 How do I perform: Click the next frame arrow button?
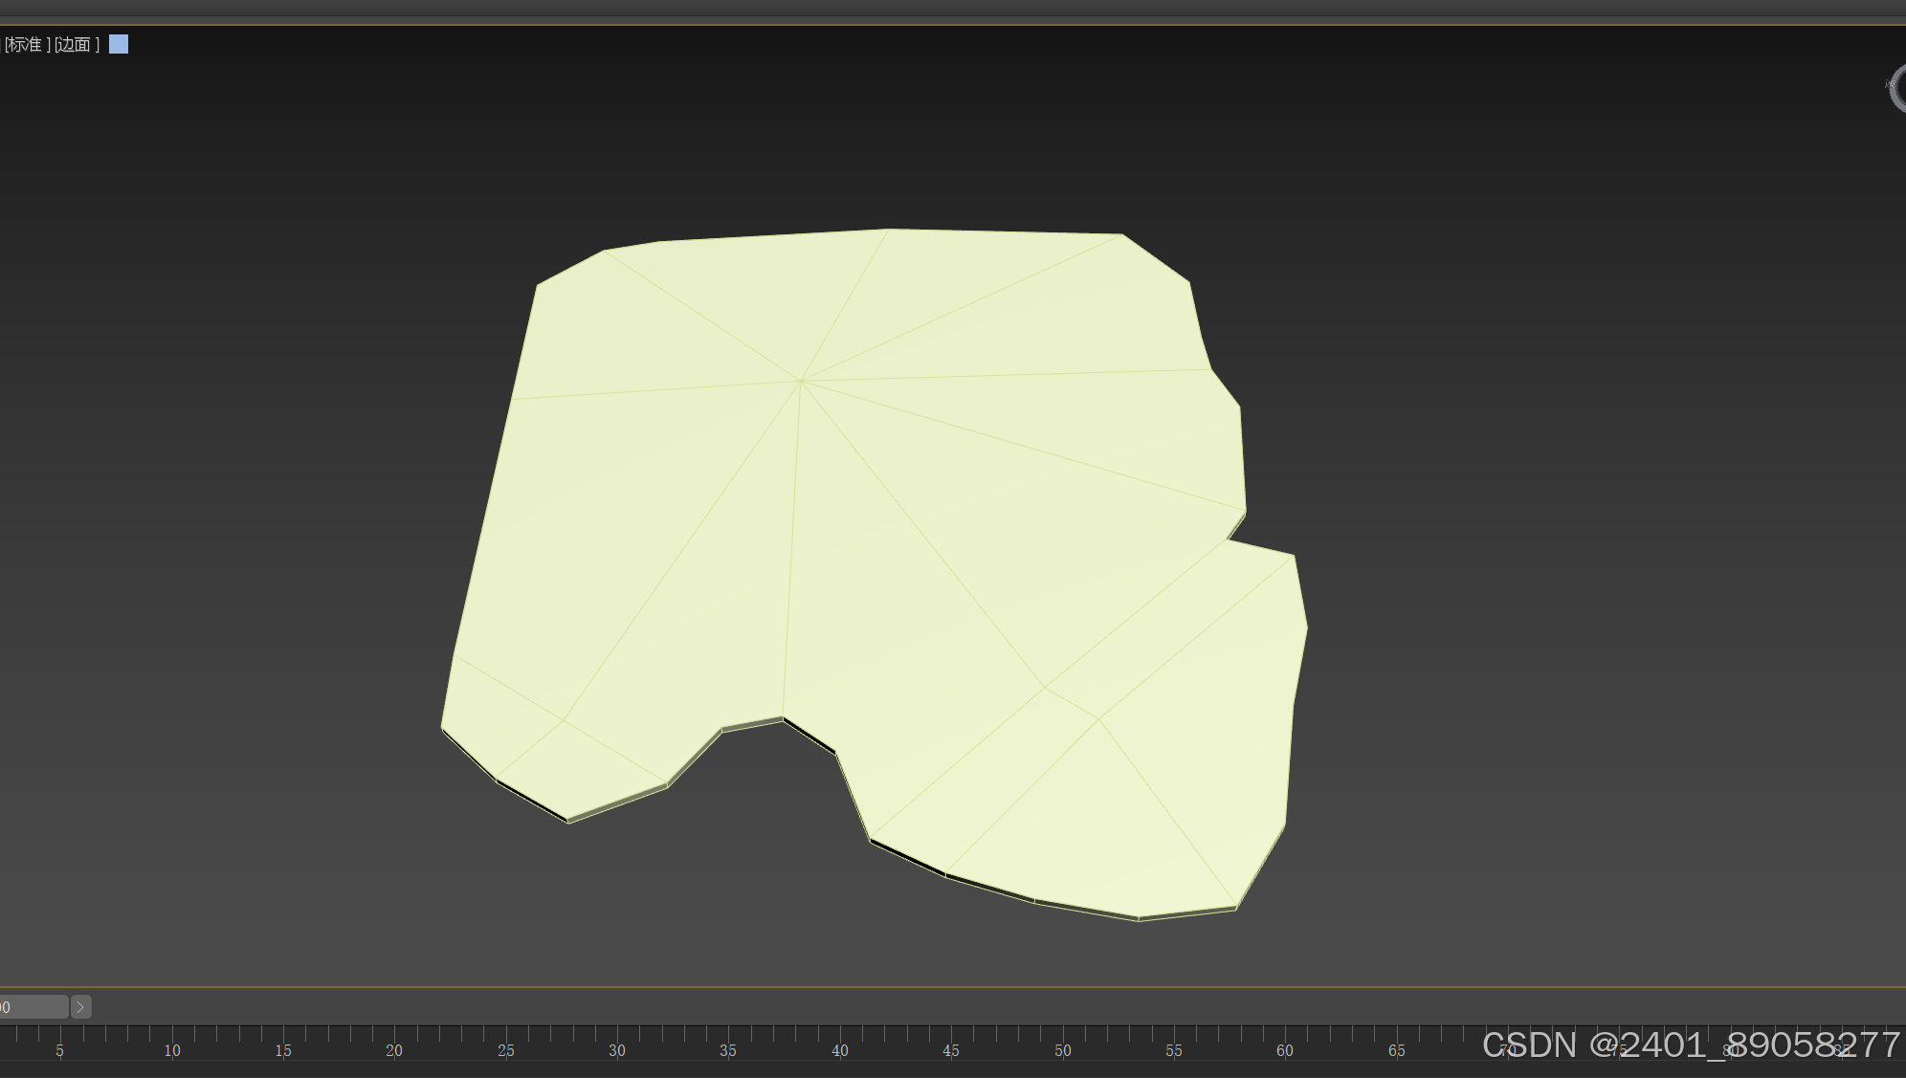81,1006
